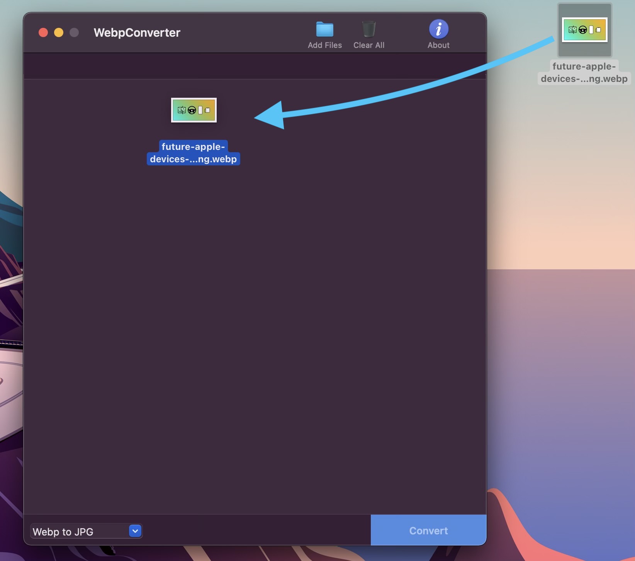Click the blue folder above Add Files text
This screenshot has width=635, height=561.
tap(324, 29)
